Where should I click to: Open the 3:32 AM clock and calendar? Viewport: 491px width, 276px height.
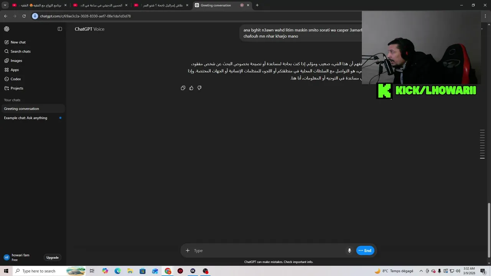point(469,271)
